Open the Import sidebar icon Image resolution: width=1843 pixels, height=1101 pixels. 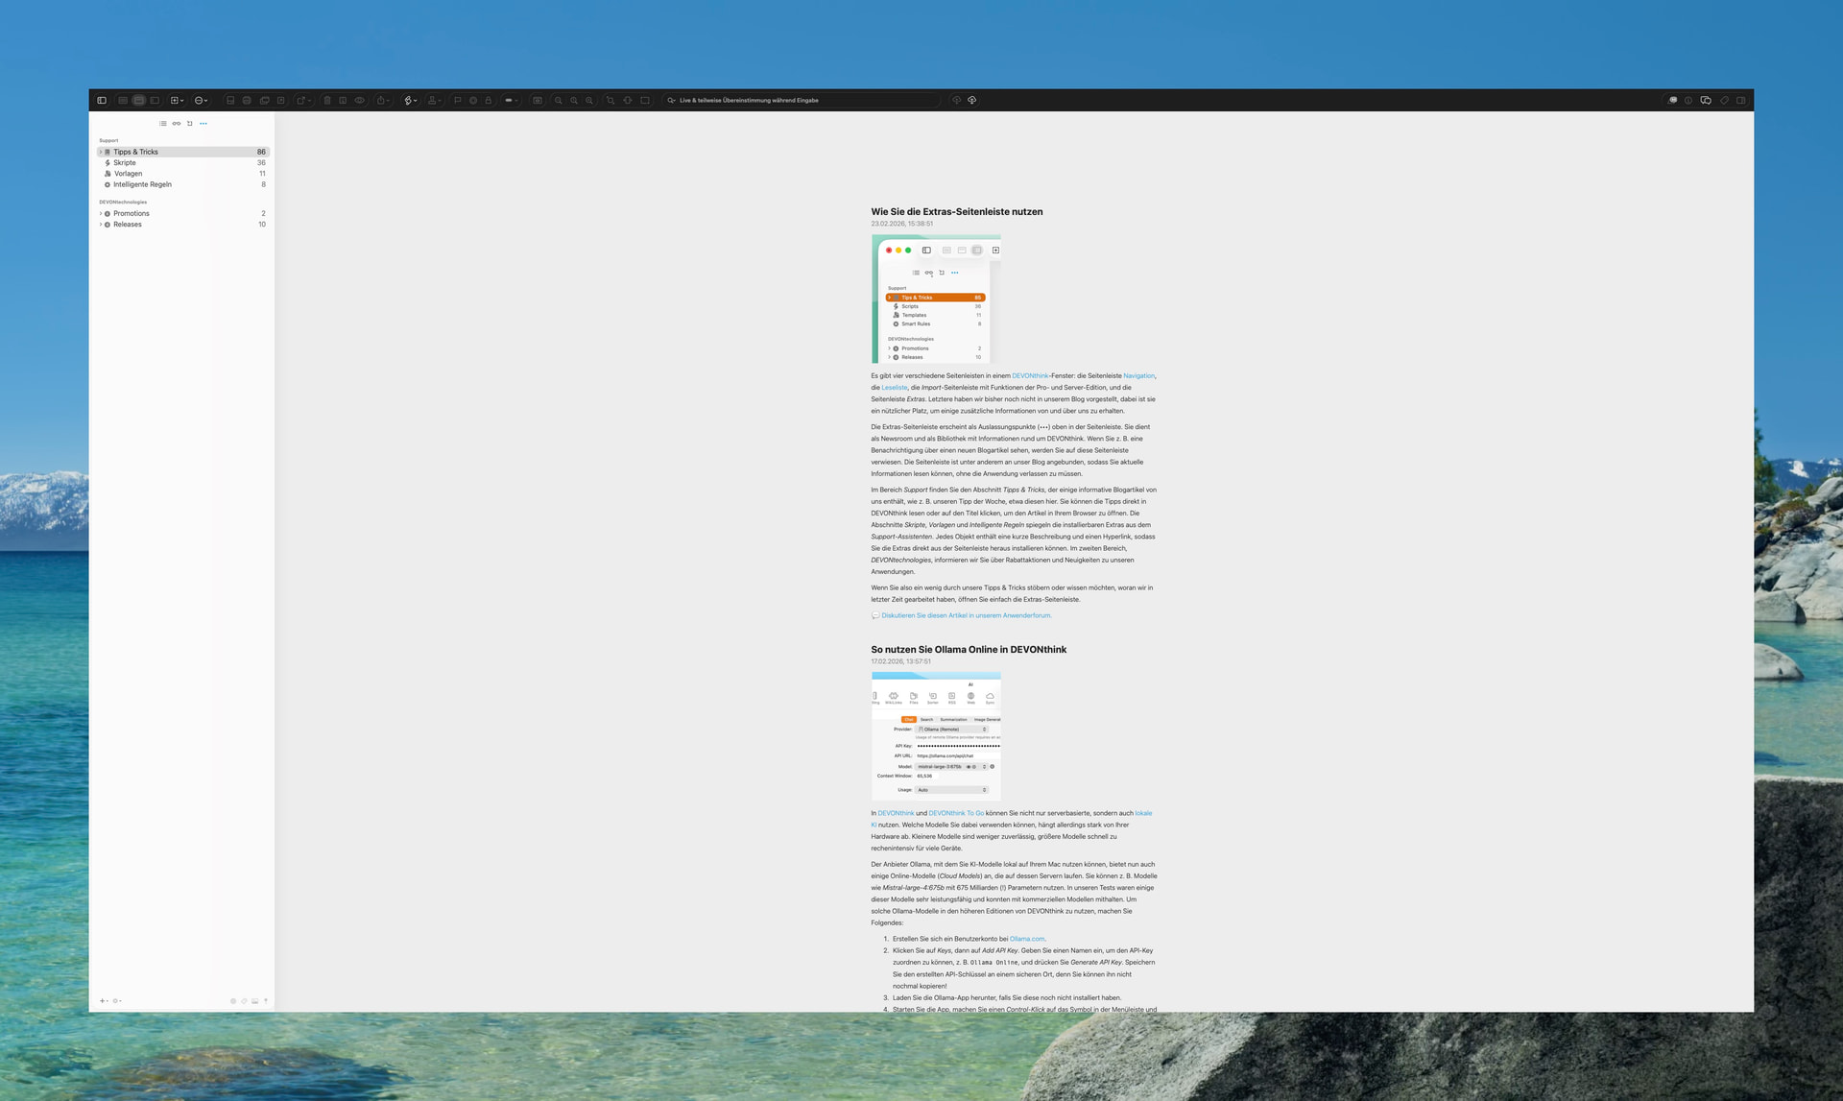point(190,123)
